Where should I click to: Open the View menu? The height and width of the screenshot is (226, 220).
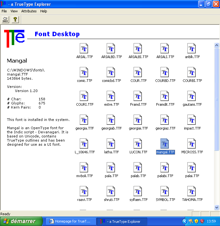[14, 11]
